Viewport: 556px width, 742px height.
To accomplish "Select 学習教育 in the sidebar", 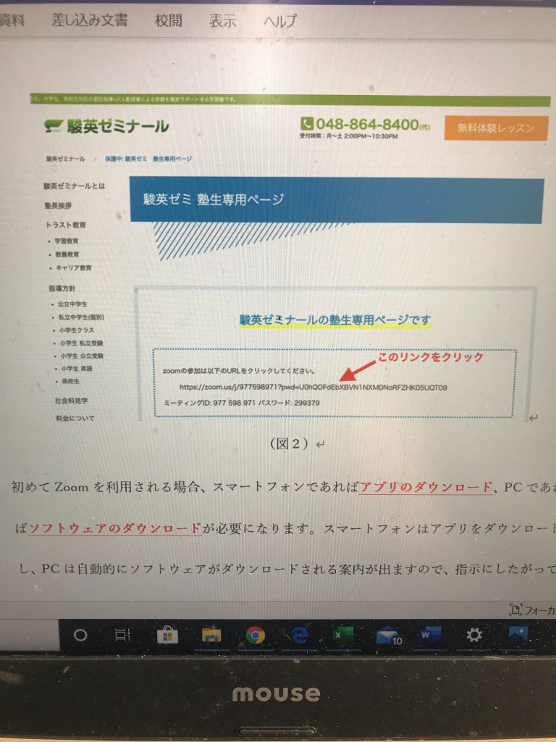I will click(67, 241).
